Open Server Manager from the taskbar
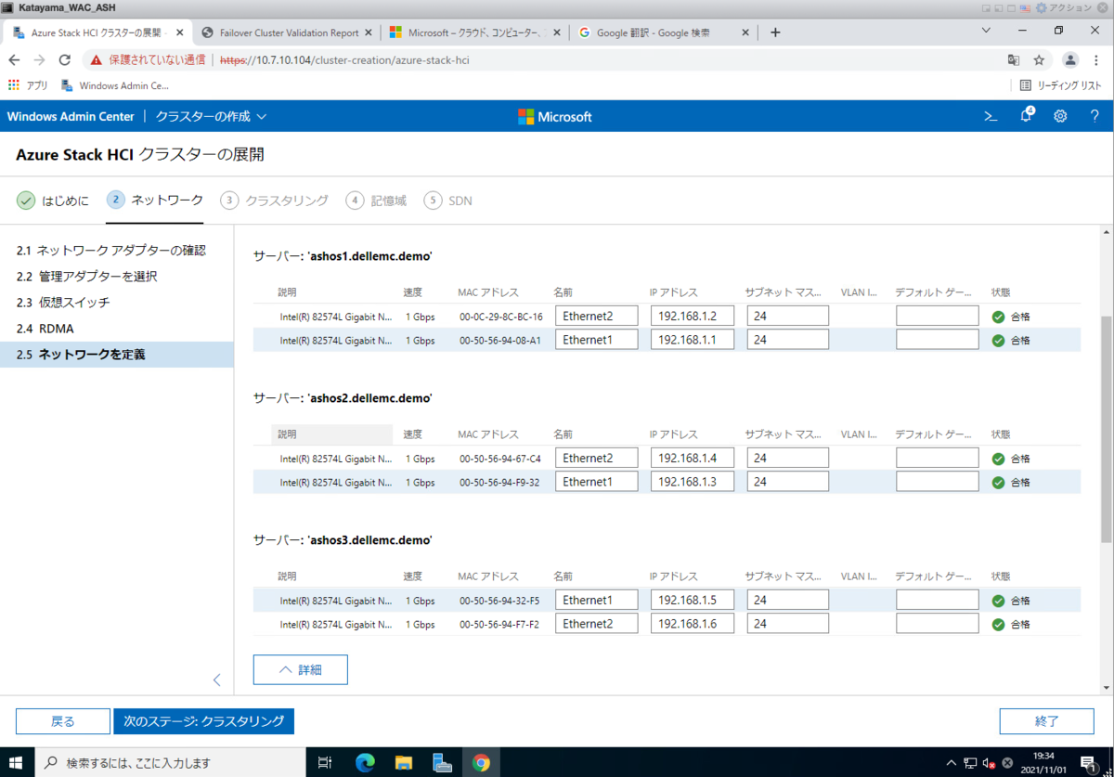This screenshot has height=777, width=1114. pos(443,763)
